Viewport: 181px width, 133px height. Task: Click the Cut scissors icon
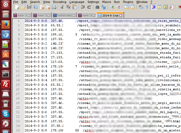pyautogui.click(x=62, y=7)
